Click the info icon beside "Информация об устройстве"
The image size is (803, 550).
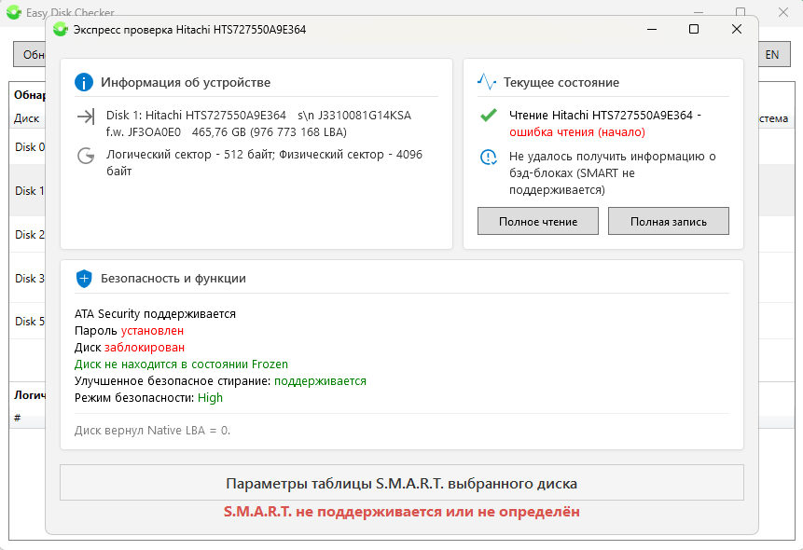[x=84, y=82]
